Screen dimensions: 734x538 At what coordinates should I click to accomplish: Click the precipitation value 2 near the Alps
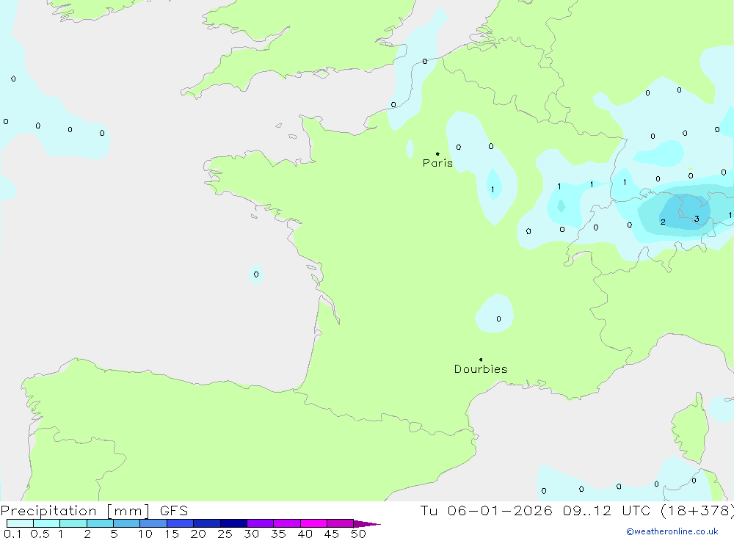coord(663,222)
